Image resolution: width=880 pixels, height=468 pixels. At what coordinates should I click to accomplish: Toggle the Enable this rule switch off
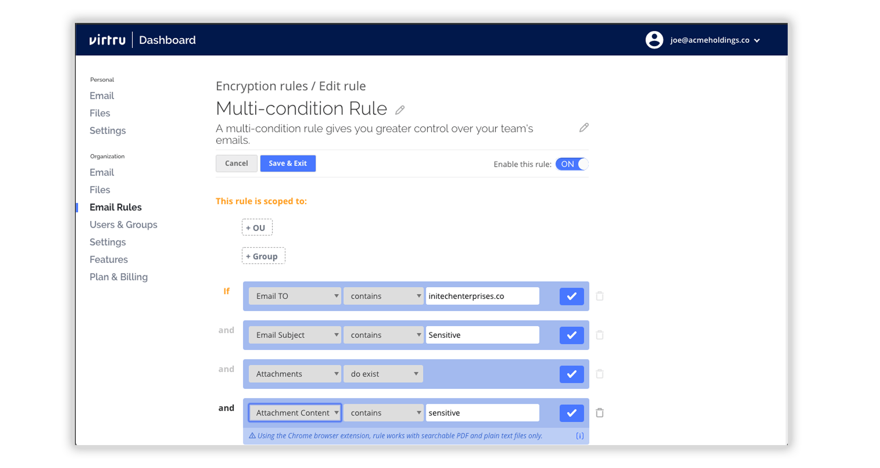coord(572,164)
